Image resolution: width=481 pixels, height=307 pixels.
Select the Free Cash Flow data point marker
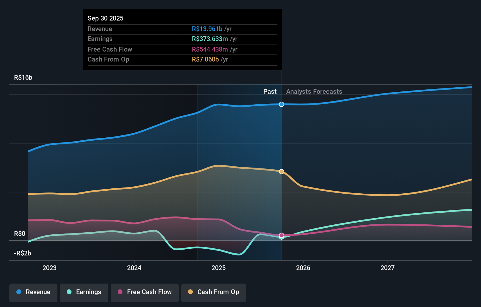tap(281, 235)
